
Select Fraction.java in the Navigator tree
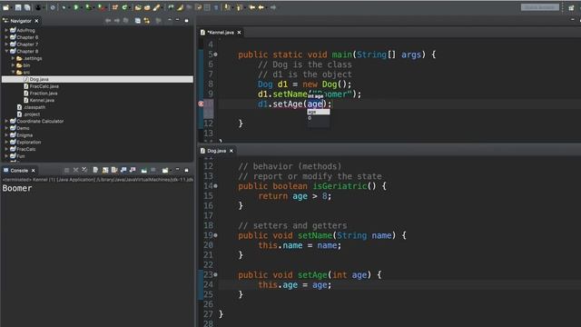[x=44, y=94]
